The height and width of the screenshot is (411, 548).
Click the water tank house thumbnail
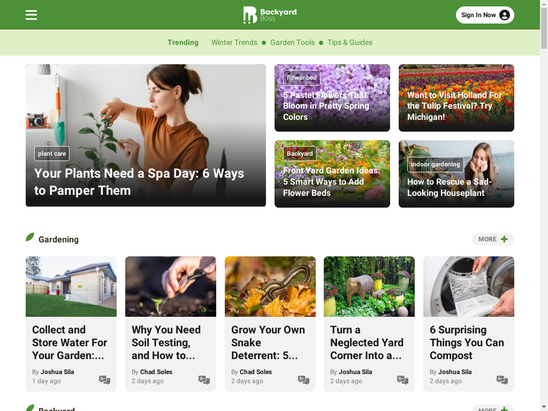pyautogui.click(x=71, y=287)
